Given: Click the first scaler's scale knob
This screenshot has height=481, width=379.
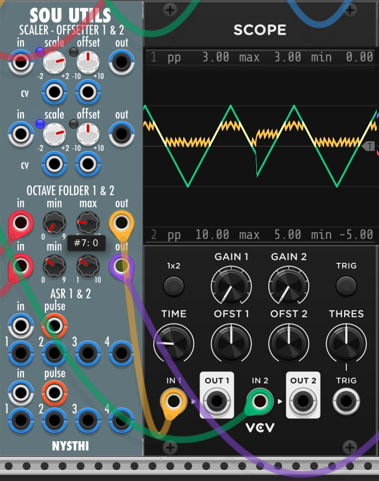Looking at the screenshot, I should (x=54, y=63).
